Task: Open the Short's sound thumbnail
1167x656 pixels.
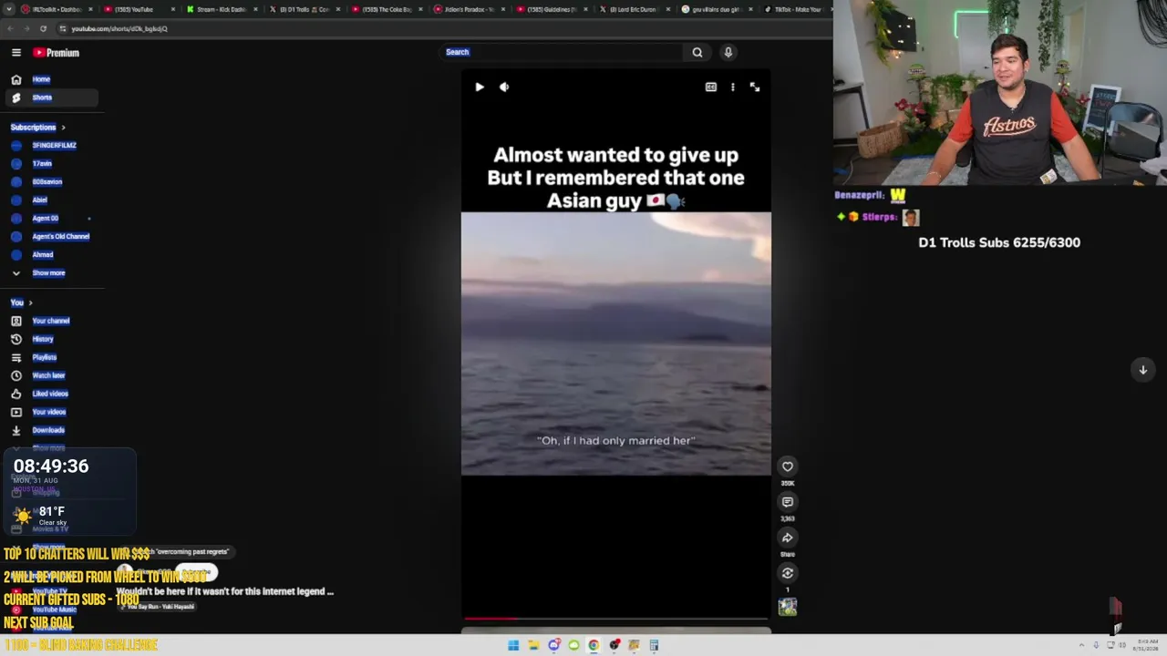Action: 788,607
